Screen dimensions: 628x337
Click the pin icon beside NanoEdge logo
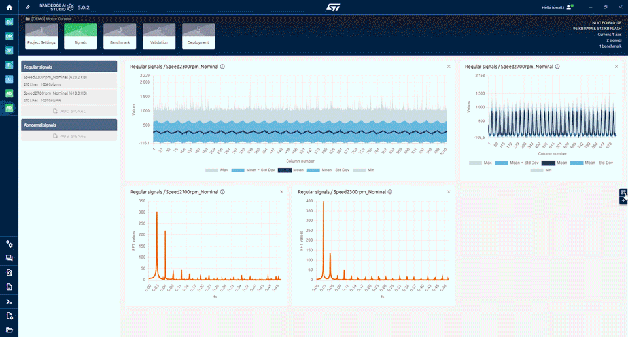[27, 7]
